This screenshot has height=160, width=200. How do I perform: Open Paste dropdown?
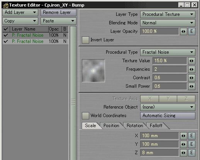point(59,21)
